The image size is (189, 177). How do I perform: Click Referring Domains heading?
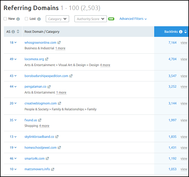(31, 8)
